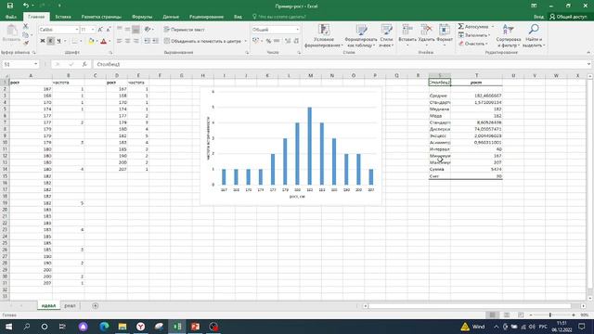This screenshot has height=334, width=594.
Task: Open Format as Table (Форматировать как таблицу) menu
Action: point(361,36)
